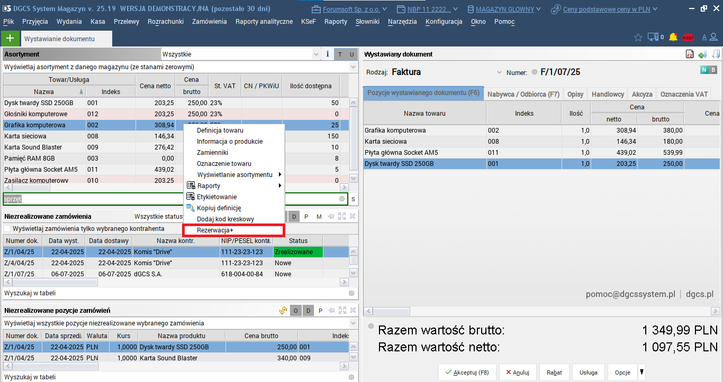Open the Rodzaj Faktura document type dropdown
Screen dimensions: 723x382
tap(499, 72)
